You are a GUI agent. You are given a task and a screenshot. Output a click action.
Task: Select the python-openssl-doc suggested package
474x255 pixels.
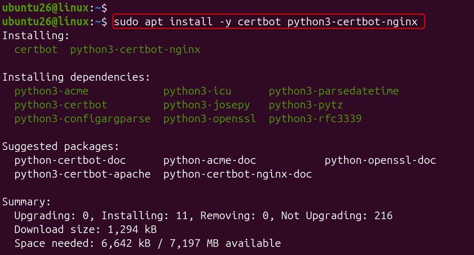(380, 160)
